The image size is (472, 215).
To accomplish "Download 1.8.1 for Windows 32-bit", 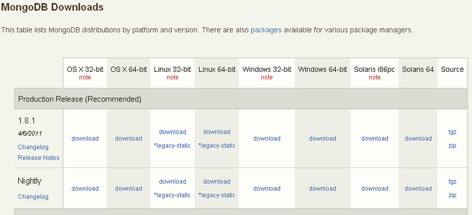I will coord(267,138).
